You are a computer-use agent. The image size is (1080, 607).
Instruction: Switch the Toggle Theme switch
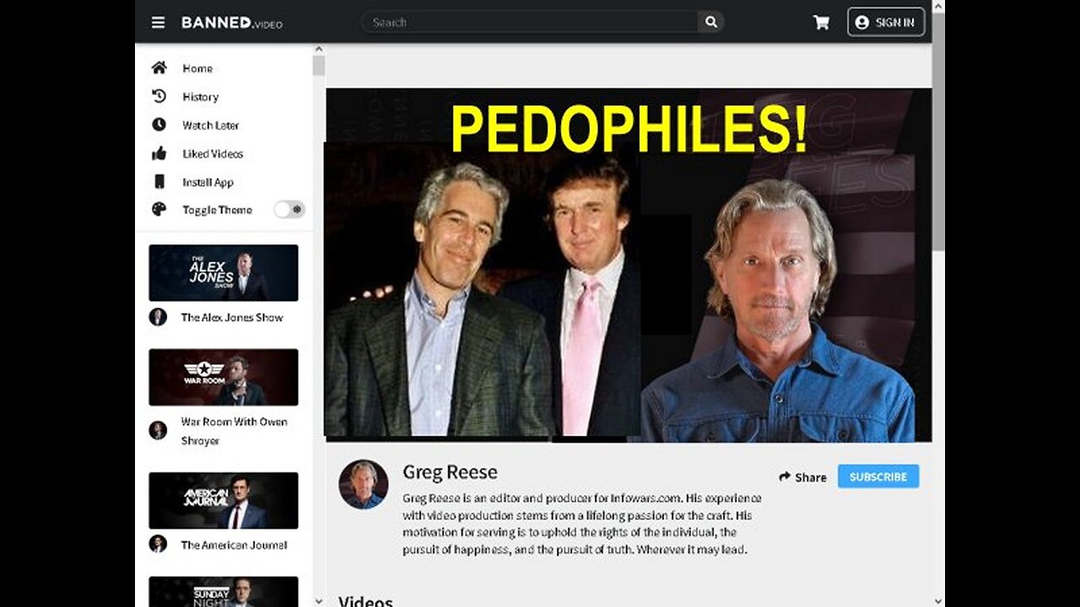[289, 210]
